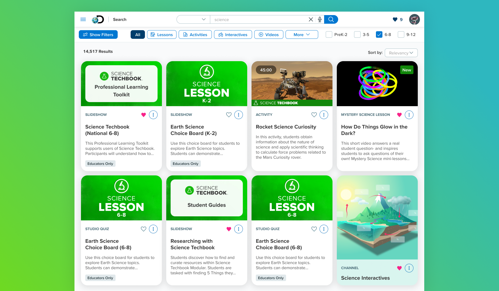
Task: Unfavorite Science Interactives channel heart
Action: pyautogui.click(x=399, y=268)
